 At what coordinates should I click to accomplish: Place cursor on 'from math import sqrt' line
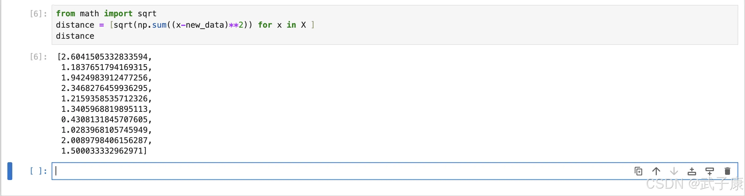tap(106, 14)
